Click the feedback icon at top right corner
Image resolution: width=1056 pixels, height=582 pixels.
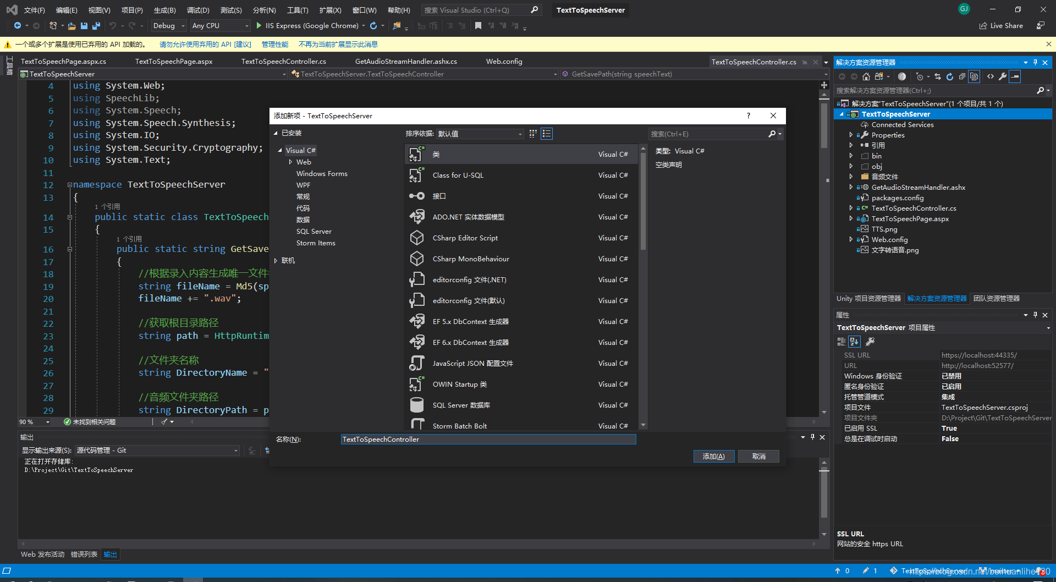pos(1041,25)
